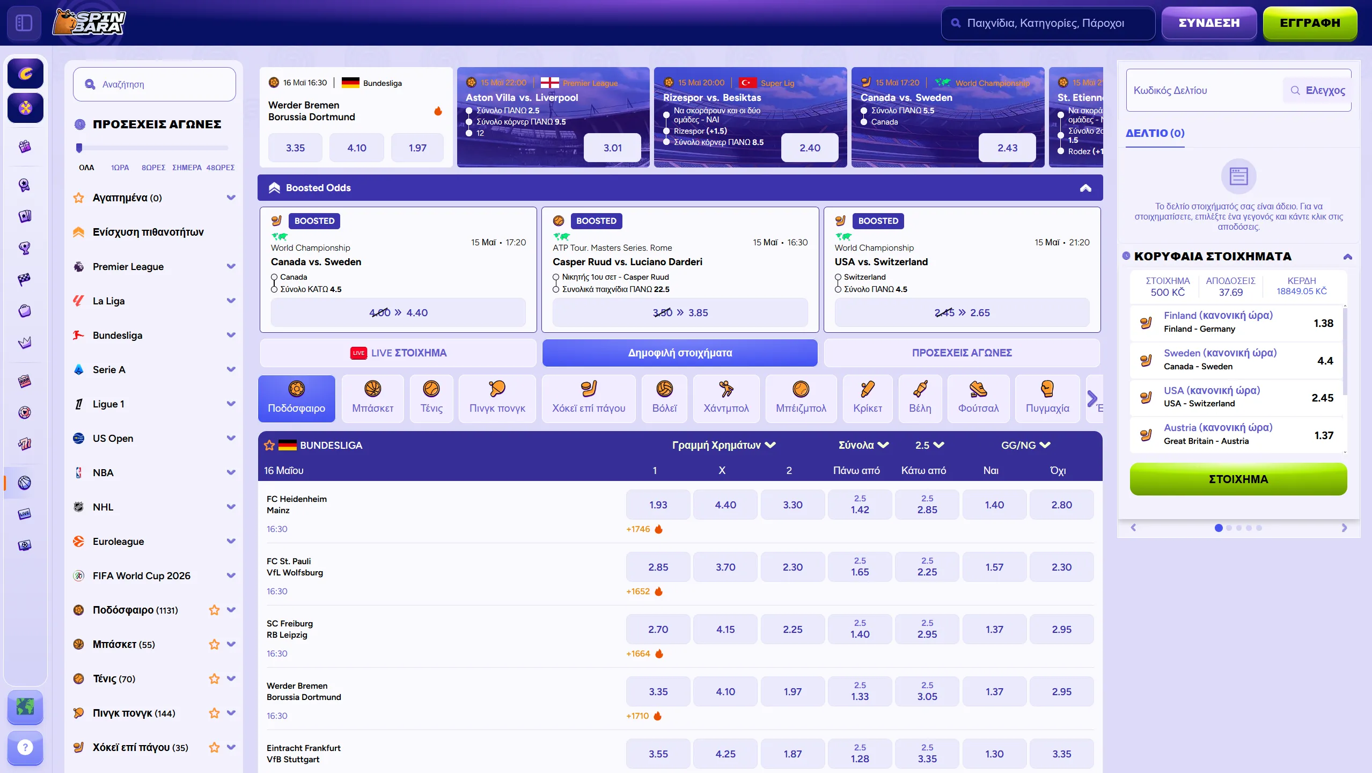Toggle the favorite star for Ποδόσφαιρο (1131)
This screenshot has height=773, width=1372.
coord(214,610)
